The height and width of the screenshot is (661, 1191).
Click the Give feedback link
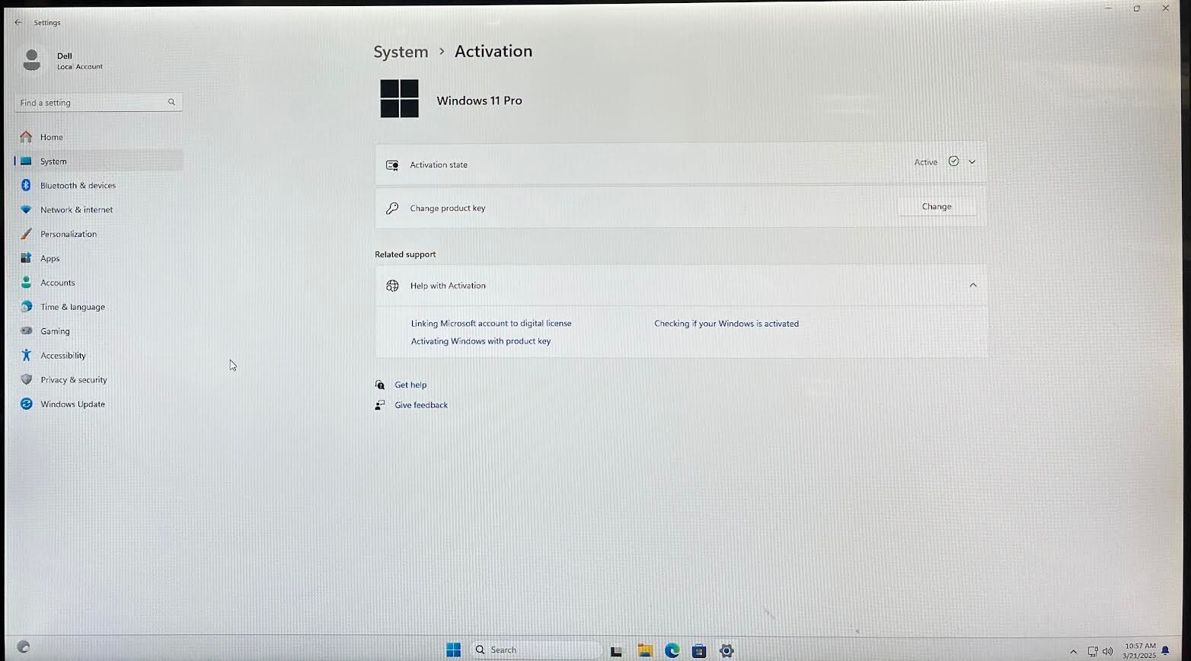(x=421, y=405)
